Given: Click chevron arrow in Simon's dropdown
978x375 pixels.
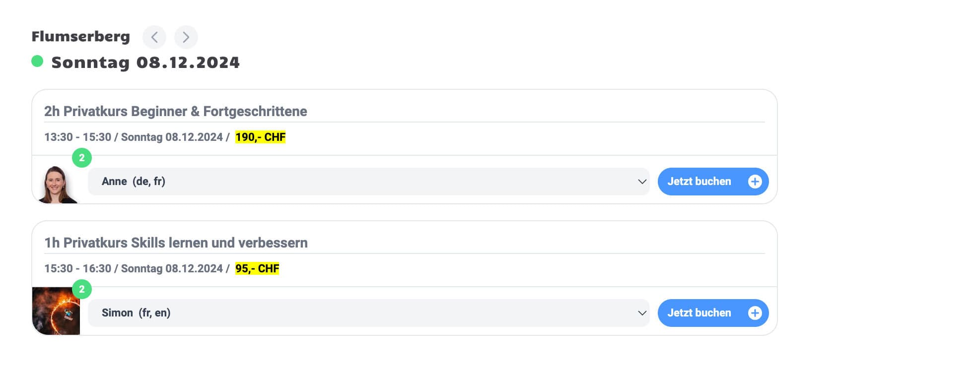Looking at the screenshot, I should (x=642, y=313).
